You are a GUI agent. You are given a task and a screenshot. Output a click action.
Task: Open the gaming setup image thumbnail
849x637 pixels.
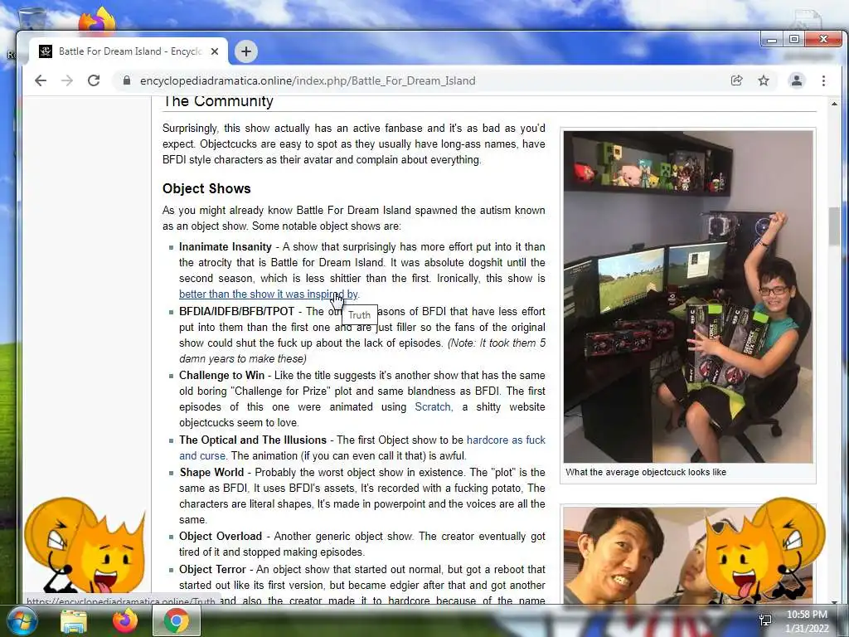tap(688, 297)
